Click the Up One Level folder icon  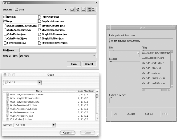click(x=72, y=10)
